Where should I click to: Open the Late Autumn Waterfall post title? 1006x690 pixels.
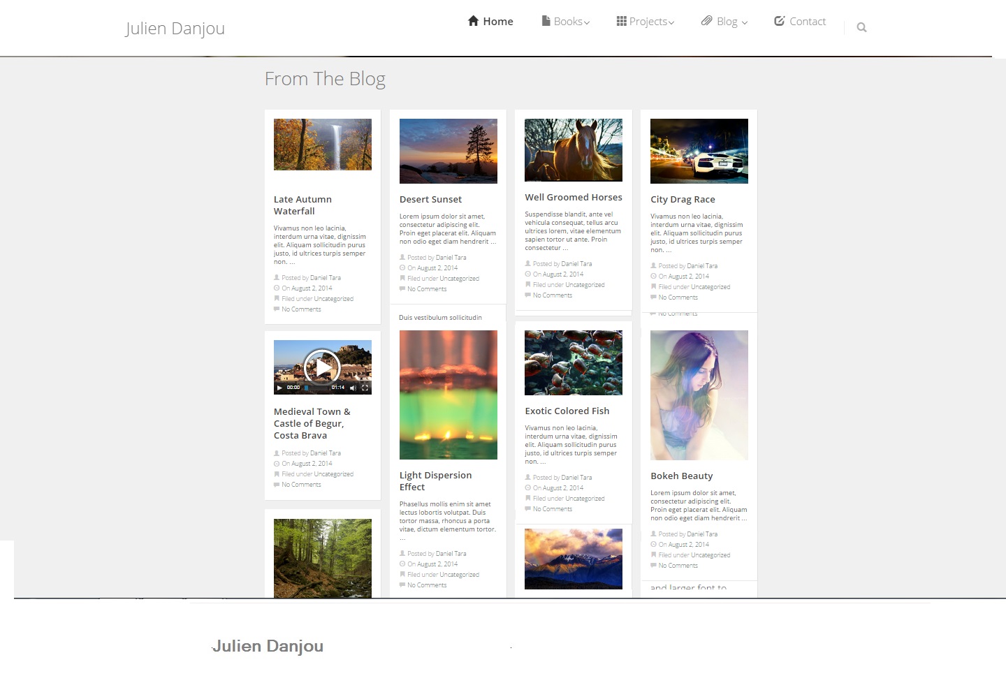click(302, 205)
